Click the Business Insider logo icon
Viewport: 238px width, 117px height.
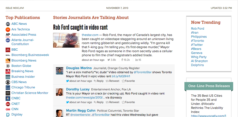8,77
